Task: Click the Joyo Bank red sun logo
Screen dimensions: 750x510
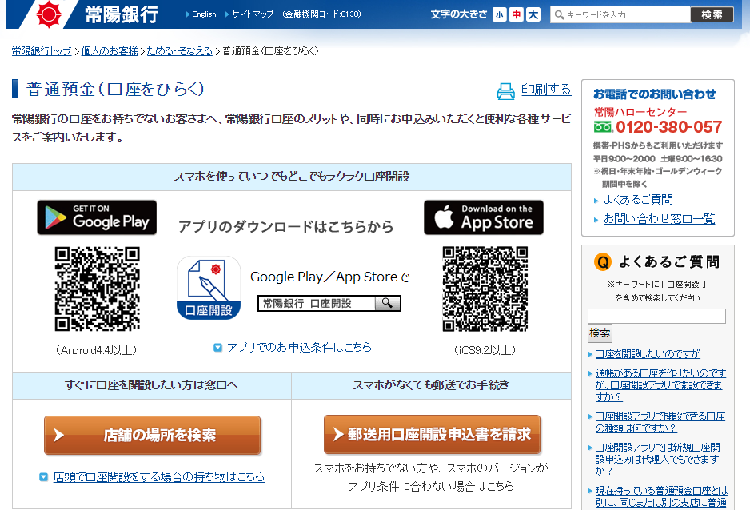Action: [49, 14]
